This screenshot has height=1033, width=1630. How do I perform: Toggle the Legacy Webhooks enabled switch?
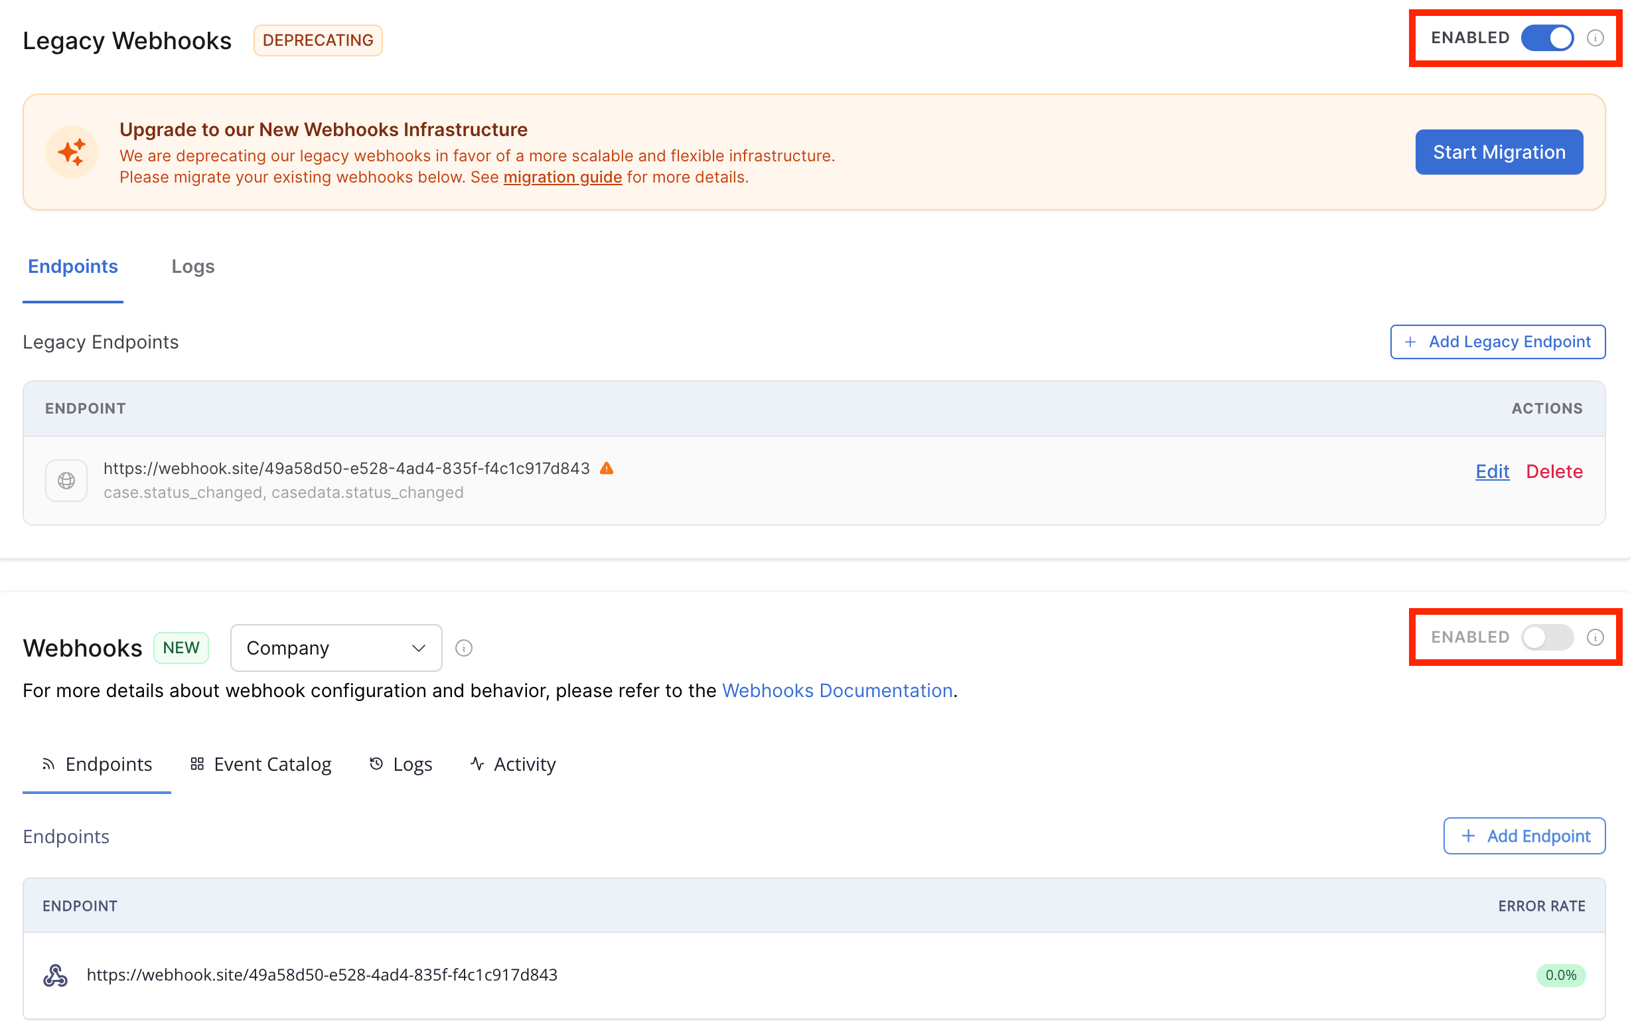click(1547, 38)
